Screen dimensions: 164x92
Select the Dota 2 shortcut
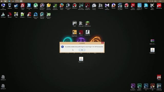[81, 33]
